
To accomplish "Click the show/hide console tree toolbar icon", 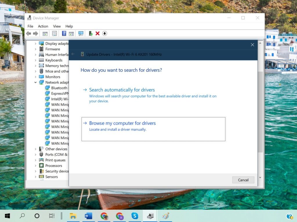I will coord(45,34).
